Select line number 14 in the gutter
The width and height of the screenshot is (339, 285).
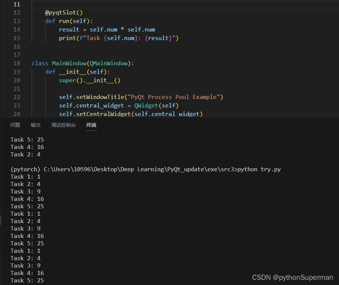coord(17,29)
